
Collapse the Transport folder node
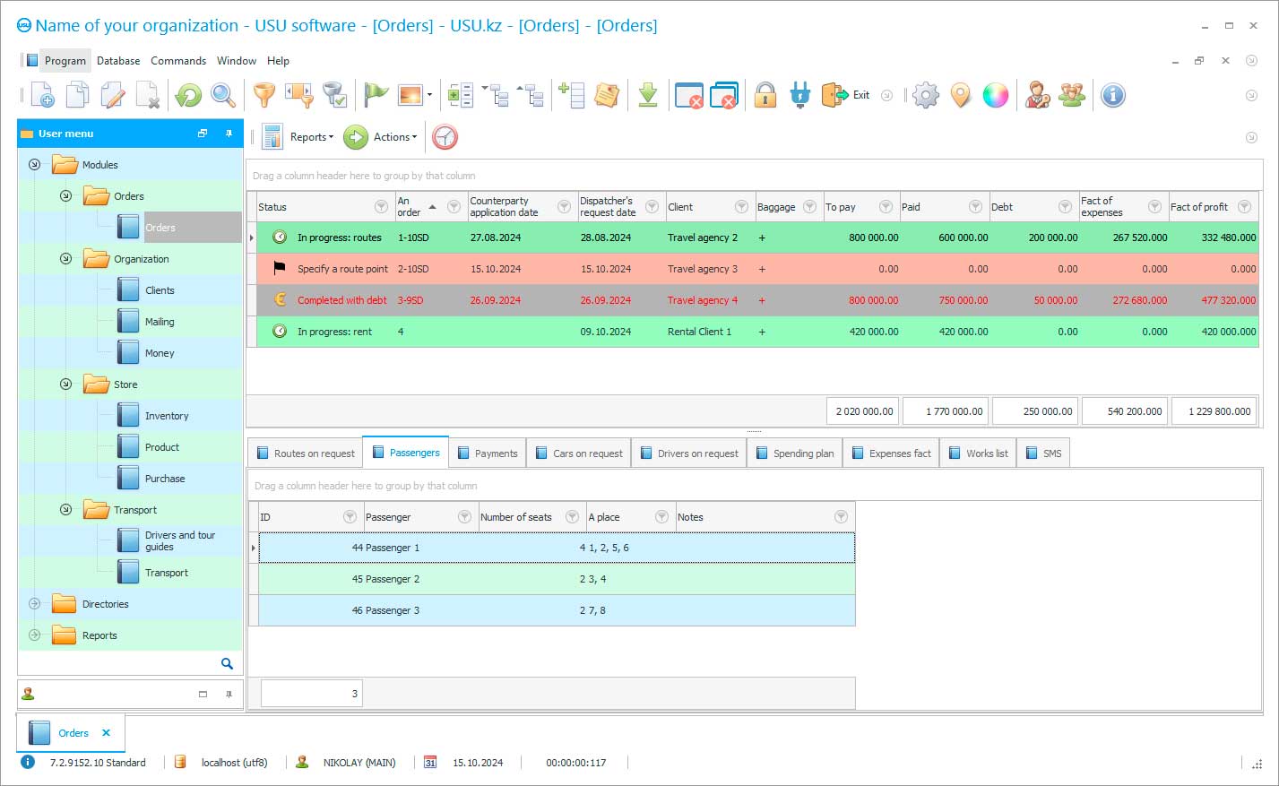tap(65, 510)
